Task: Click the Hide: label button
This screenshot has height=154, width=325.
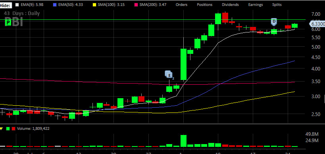Action: (x=6, y=5)
